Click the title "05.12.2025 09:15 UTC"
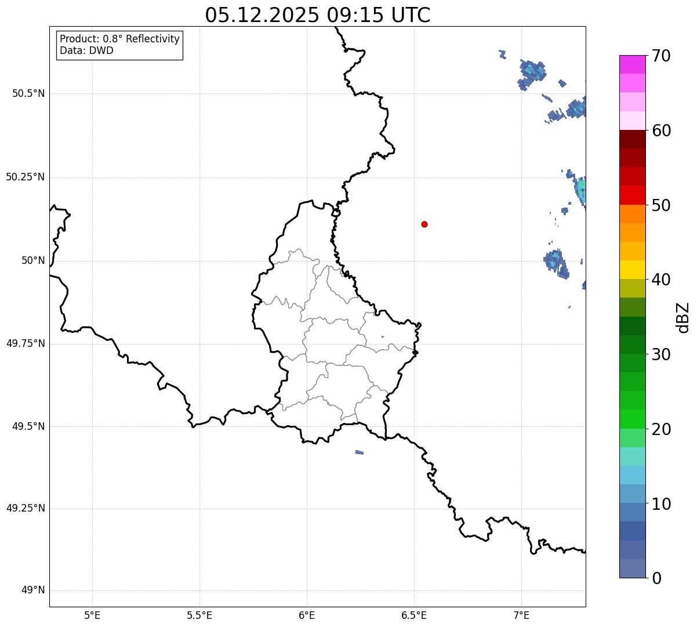Screen dimensions: 697x627 tap(318, 15)
